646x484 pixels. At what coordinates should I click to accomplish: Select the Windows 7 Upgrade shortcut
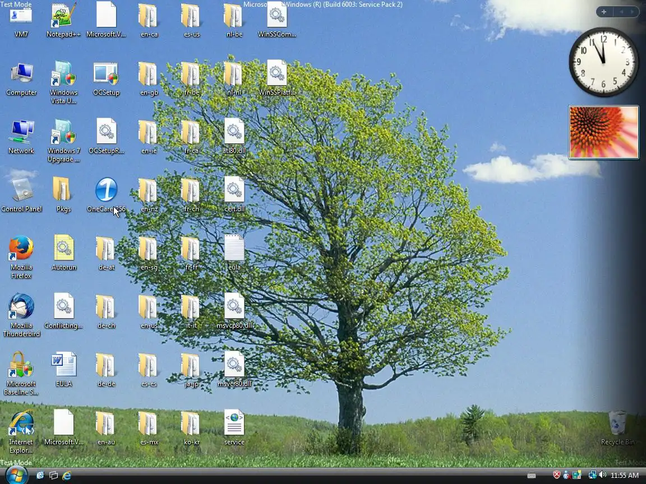(x=63, y=141)
